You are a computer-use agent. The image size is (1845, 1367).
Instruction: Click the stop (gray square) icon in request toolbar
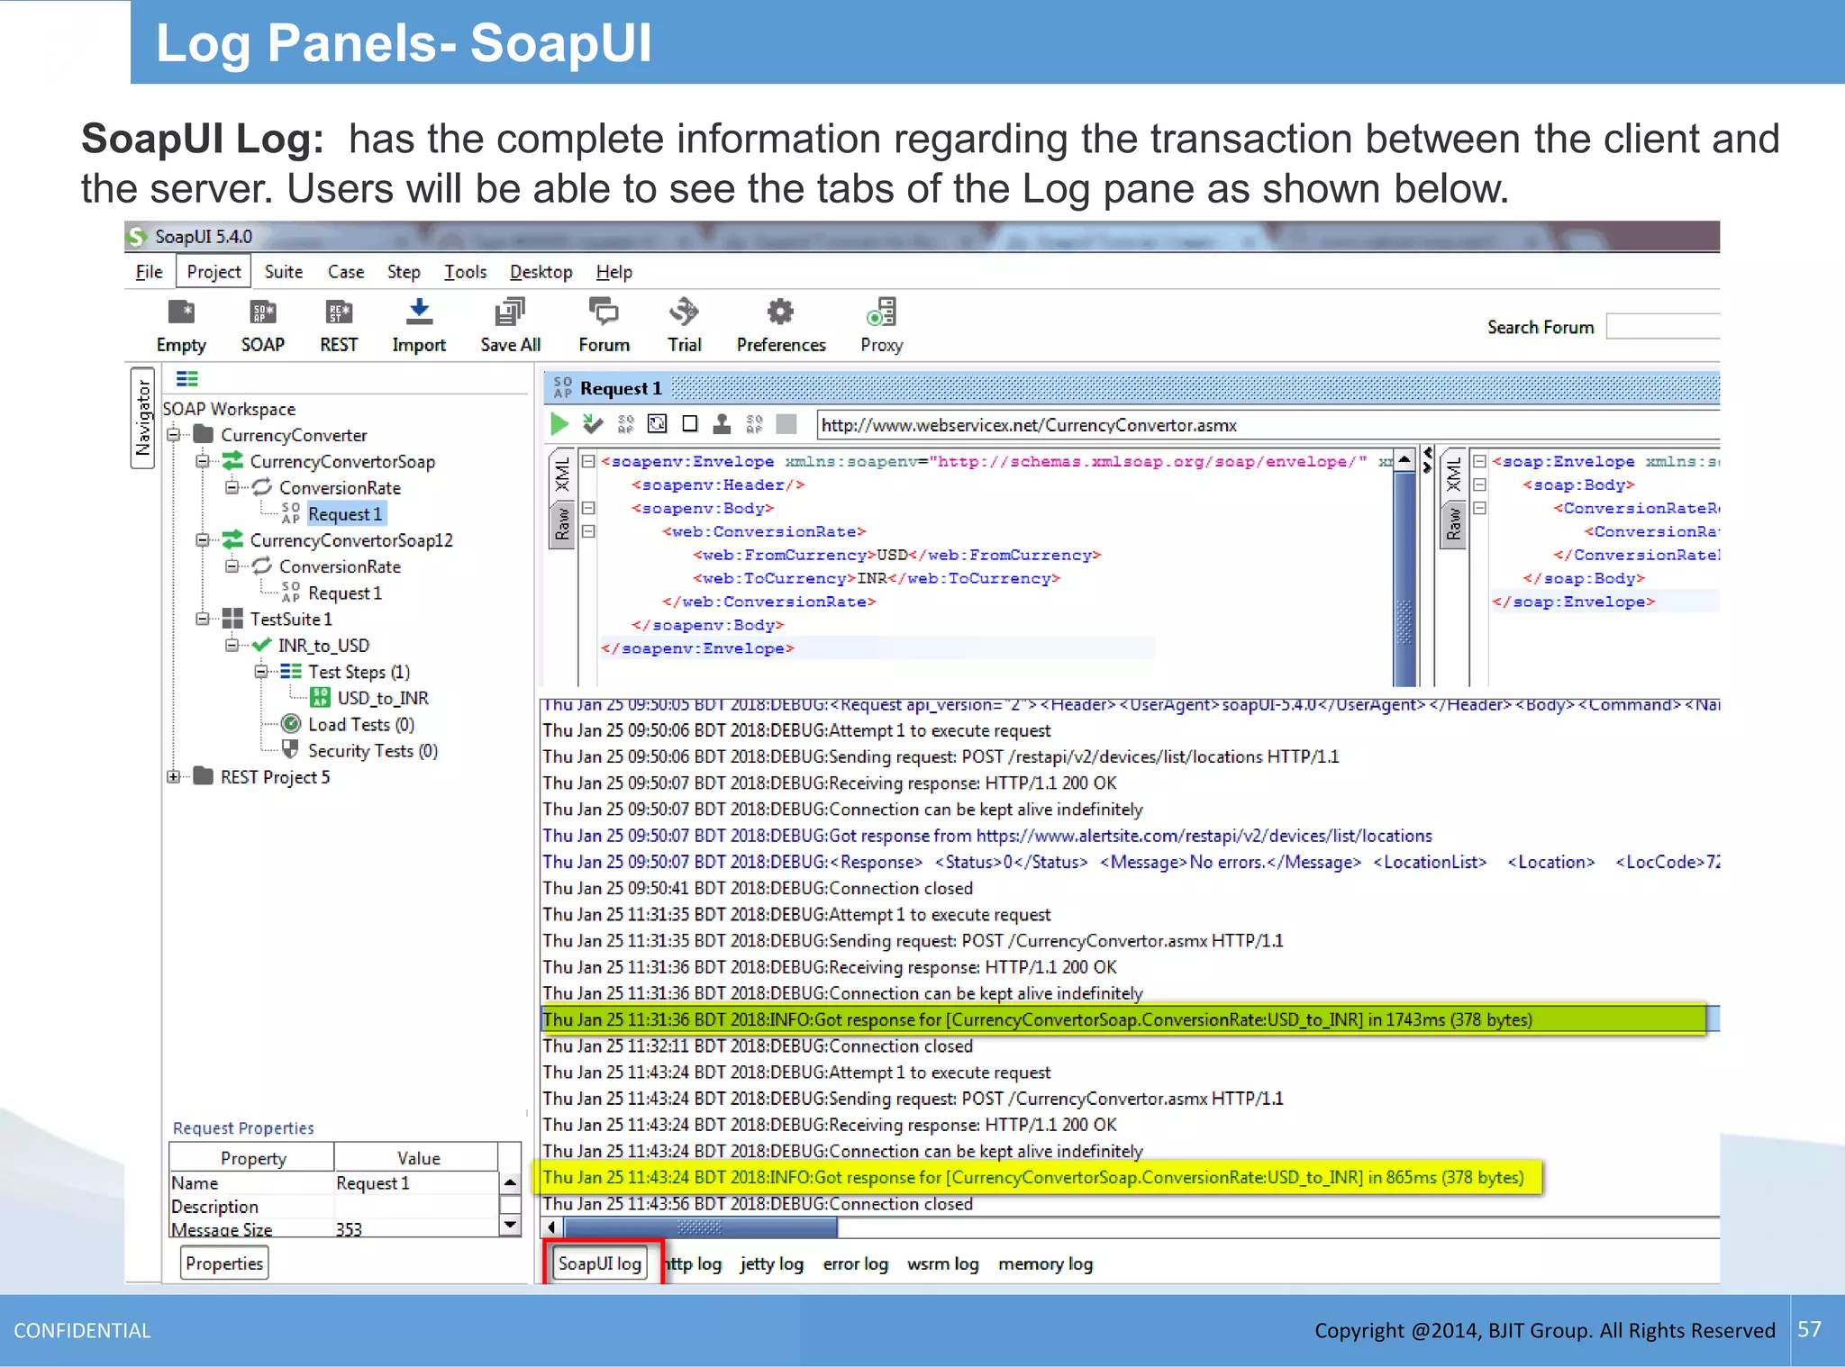[x=786, y=423]
